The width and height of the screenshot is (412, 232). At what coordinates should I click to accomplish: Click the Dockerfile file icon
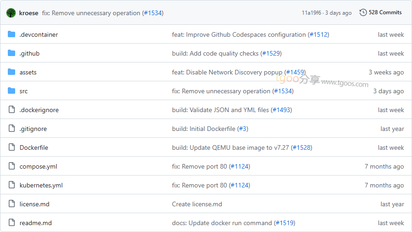coord(11,147)
